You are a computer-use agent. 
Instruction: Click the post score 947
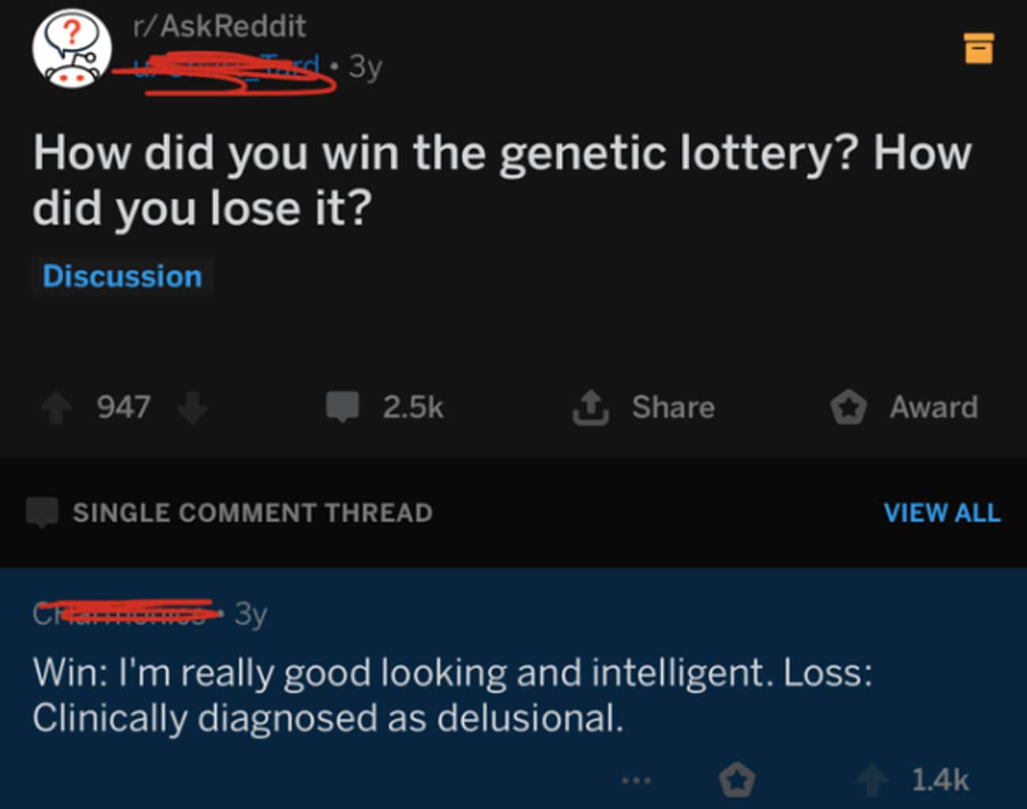(123, 408)
